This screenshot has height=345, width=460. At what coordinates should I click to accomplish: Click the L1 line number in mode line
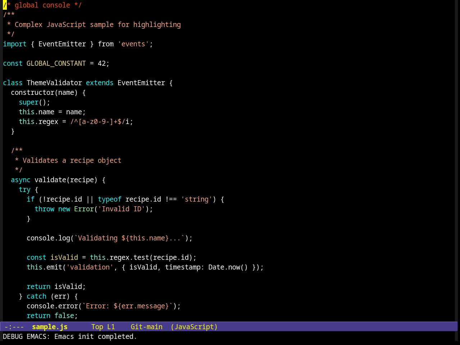(111, 327)
